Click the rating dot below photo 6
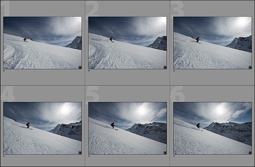255x167 pixels. click(x=174, y=156)
